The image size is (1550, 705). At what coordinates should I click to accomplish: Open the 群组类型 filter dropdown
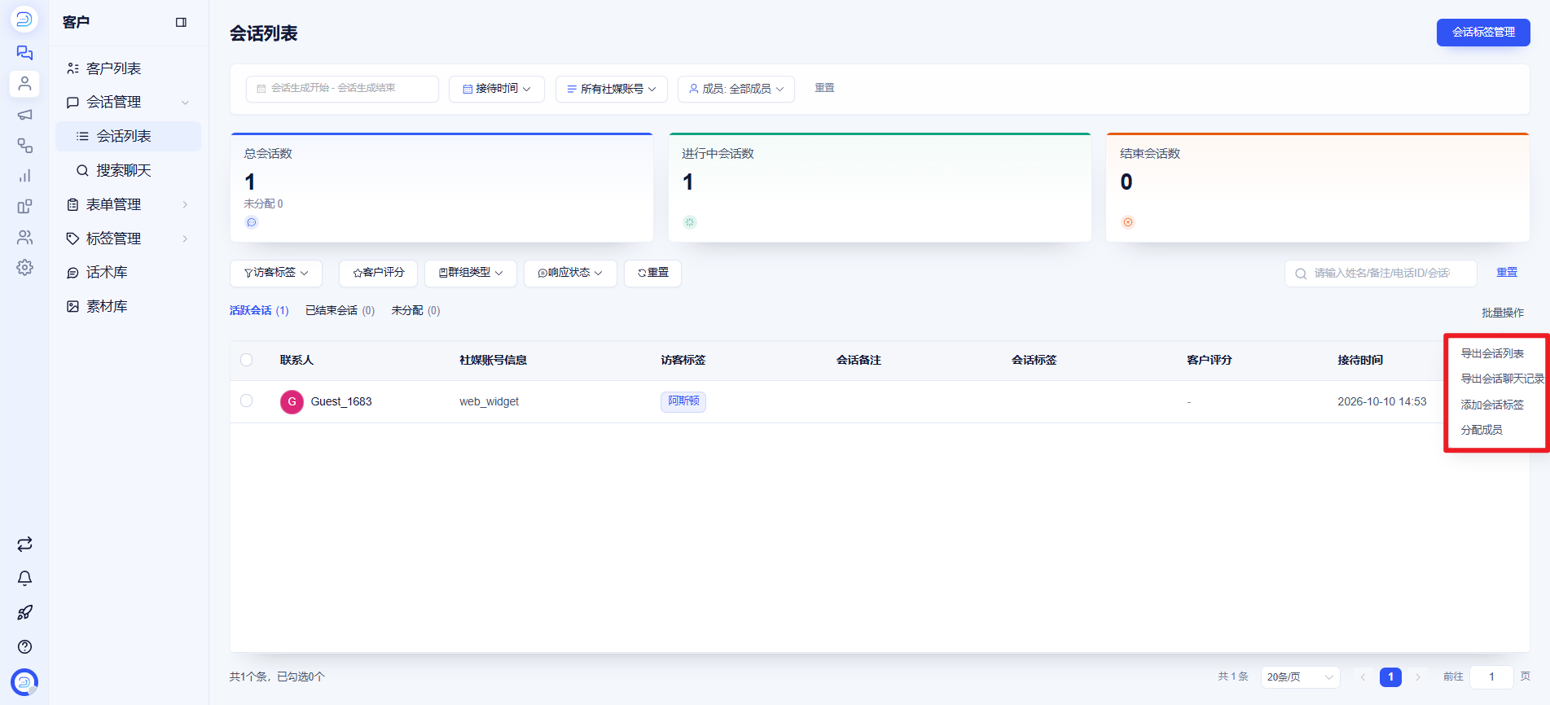tap(471, 273)
